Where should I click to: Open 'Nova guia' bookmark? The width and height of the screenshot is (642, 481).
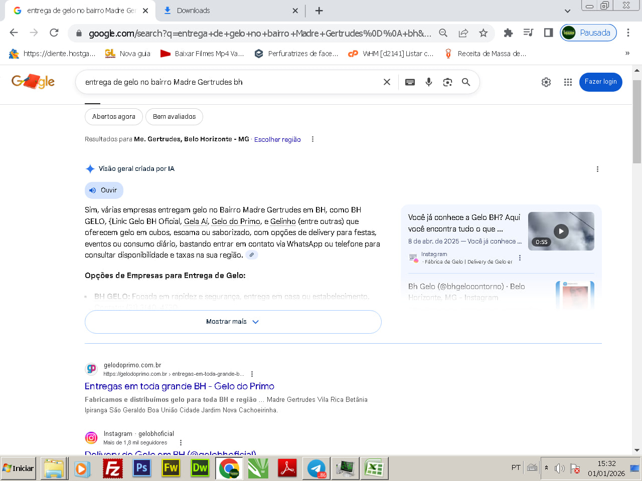(128, 54)
